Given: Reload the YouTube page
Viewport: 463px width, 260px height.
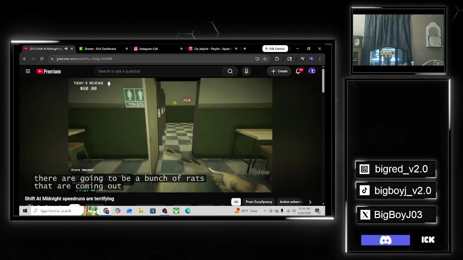Looking at the screenshot, I should [42, 59].
